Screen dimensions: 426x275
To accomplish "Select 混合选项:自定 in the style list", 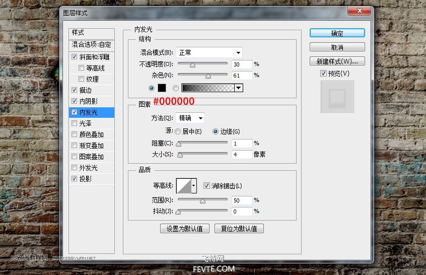I will click(x=92, y=45).
